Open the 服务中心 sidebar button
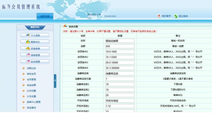 click(35, 42)
